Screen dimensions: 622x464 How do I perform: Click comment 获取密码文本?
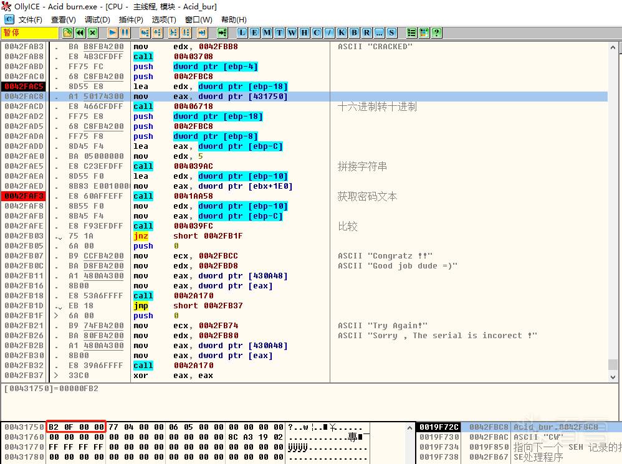click(367, 197)
